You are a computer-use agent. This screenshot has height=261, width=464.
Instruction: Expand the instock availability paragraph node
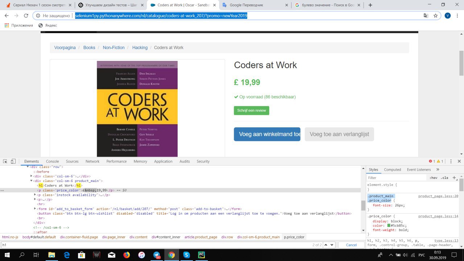pyautogui.click(x=35, y=195)
